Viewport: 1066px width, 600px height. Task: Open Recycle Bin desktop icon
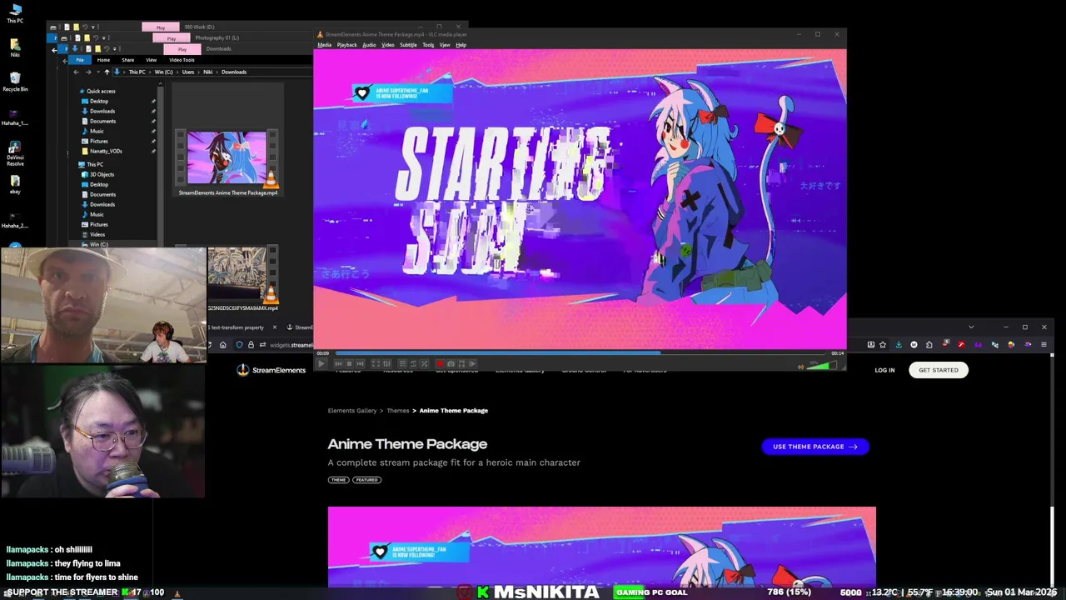(15, 81)
